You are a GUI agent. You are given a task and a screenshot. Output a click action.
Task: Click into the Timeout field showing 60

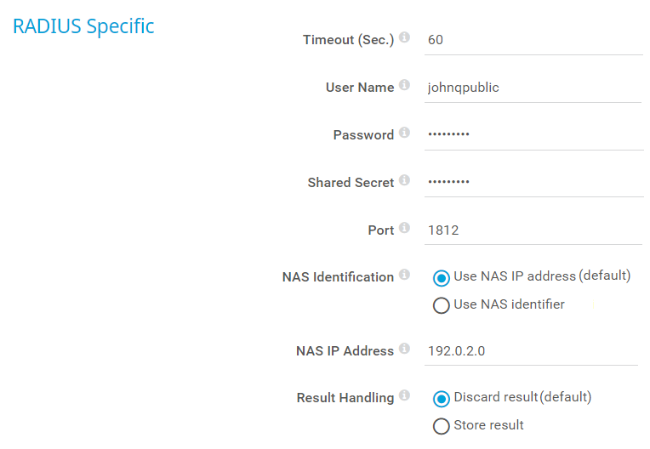[533, 40]
